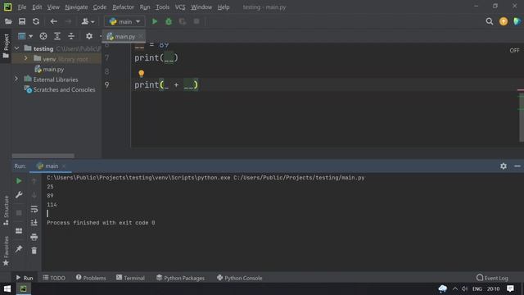This screenshot has height=295, width=524.
Task: Open the TODO tool window
Action: pos(54,278)
